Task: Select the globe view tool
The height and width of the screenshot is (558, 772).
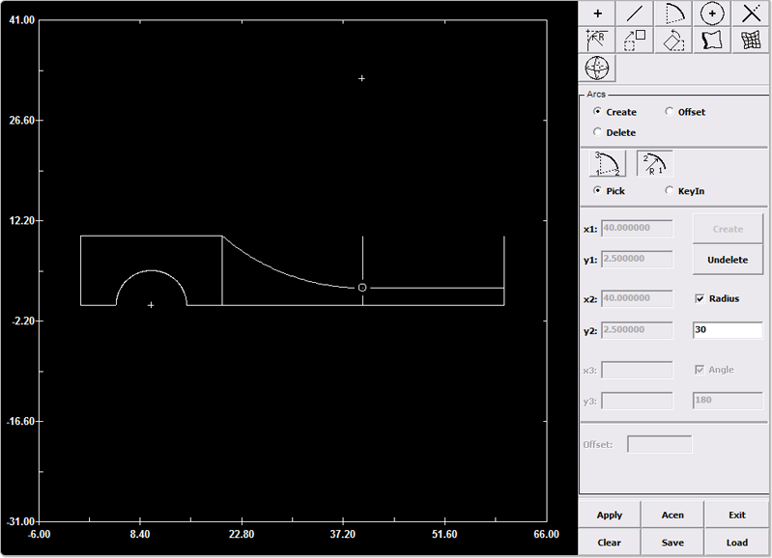Action: [597, 68]
